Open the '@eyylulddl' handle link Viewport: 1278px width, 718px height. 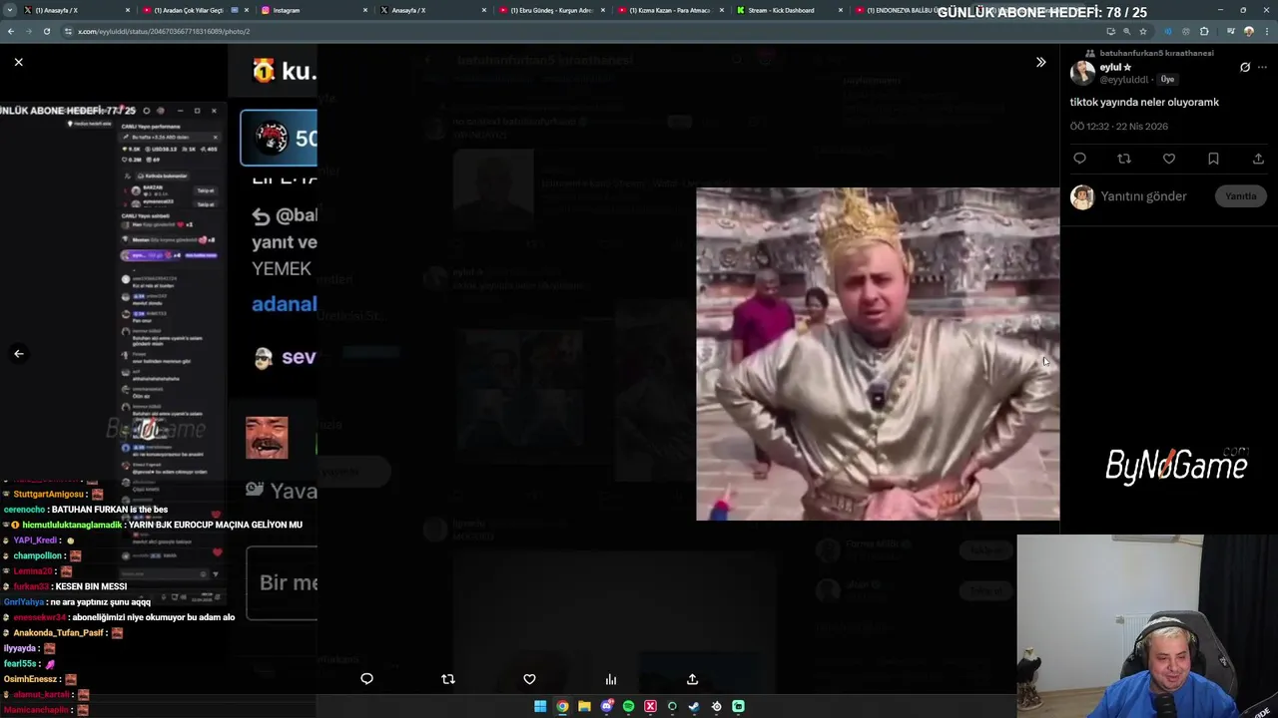pos(1124,80)
